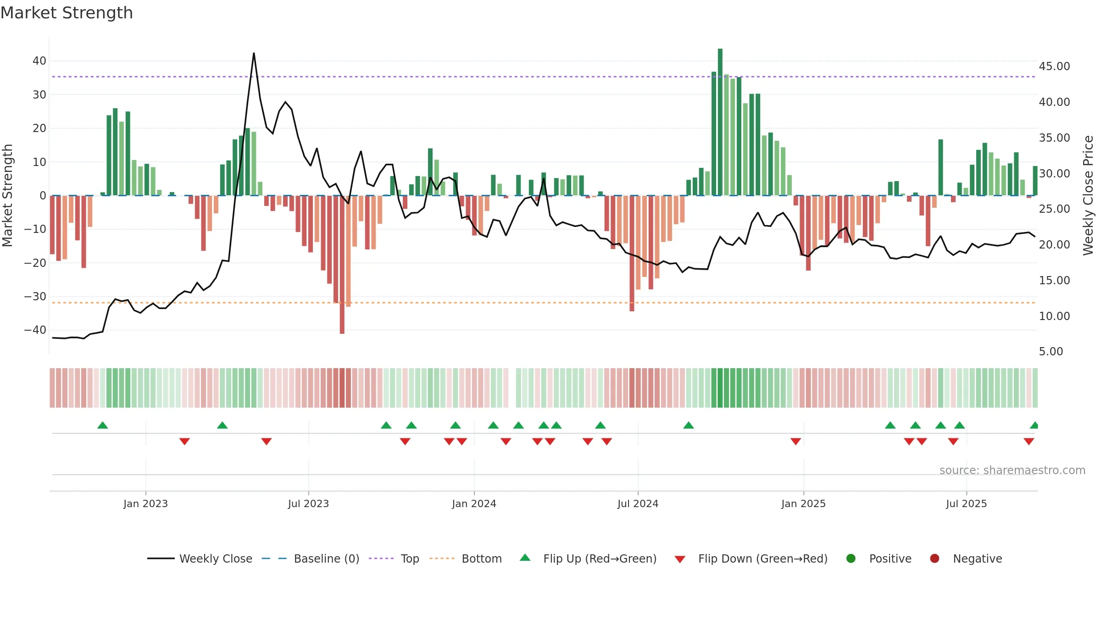Select the black Weekly Close line sample in legend

tap(161, 558)
